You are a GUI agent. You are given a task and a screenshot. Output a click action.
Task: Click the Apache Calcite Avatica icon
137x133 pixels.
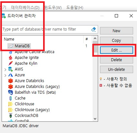[11, 52]
